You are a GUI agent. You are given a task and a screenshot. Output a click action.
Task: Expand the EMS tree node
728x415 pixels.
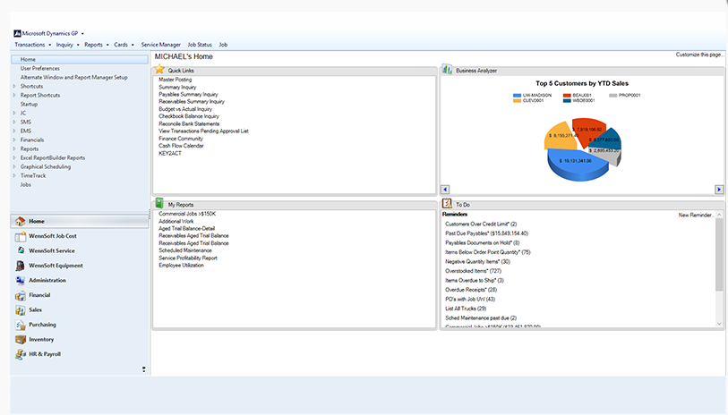(x=14, y=131)
